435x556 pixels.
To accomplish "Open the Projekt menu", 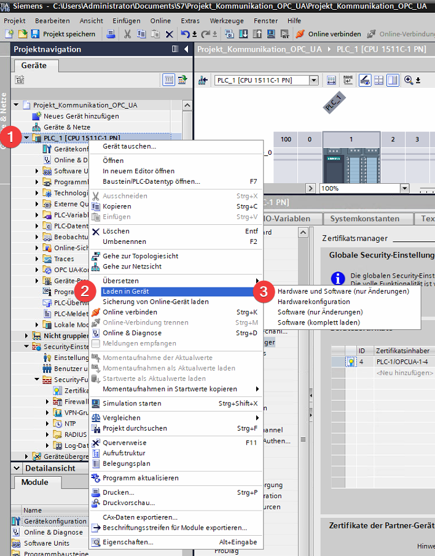I will tap(15, 21).
